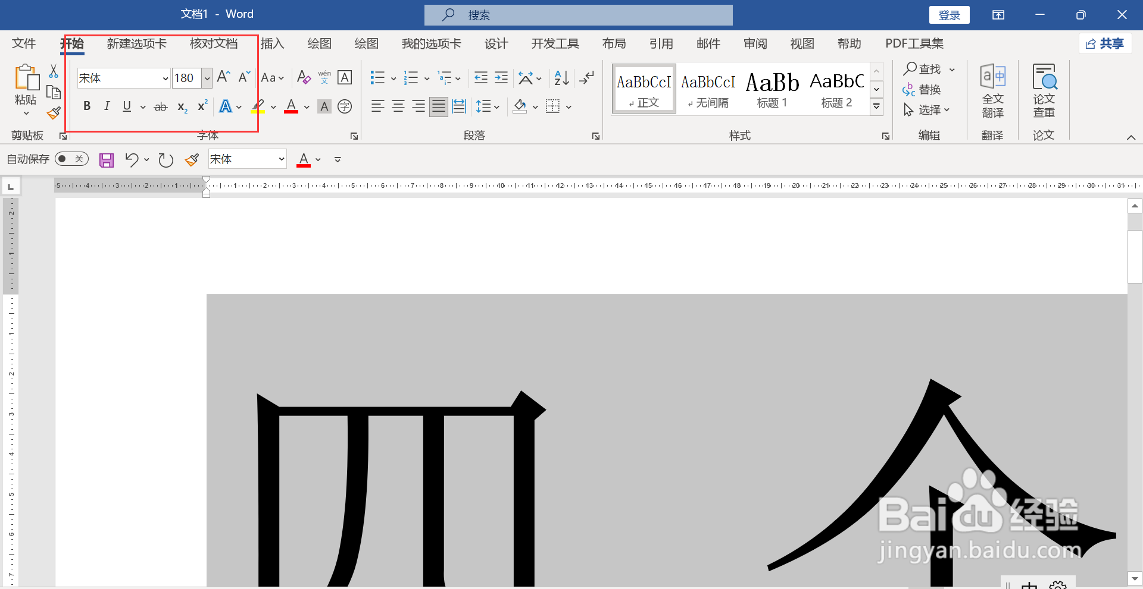Open the PDF工具集 tab
Screen dimensions: 1143x589
pyautogui.click(x=914, y=43)
